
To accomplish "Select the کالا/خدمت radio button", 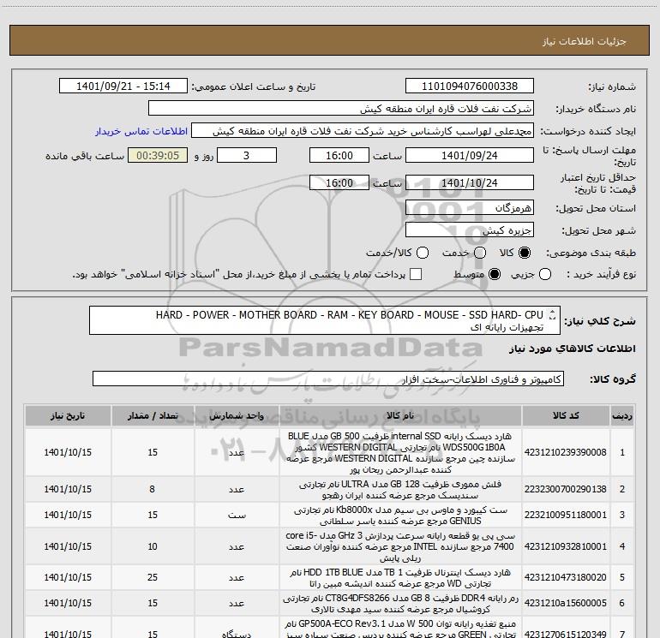I will click(x=423, y=253).
